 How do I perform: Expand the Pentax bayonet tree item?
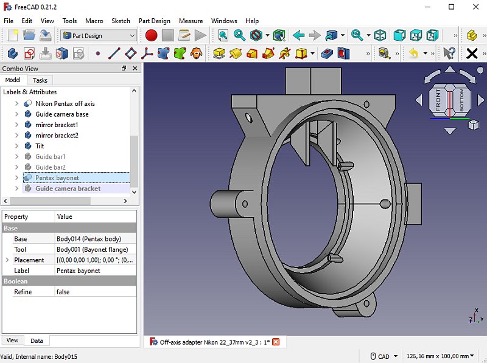pos(17,178)
